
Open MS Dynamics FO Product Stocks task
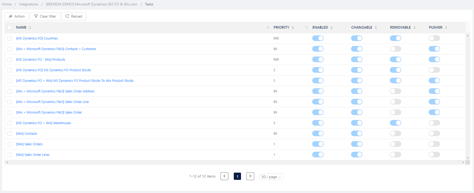(54, 70)
